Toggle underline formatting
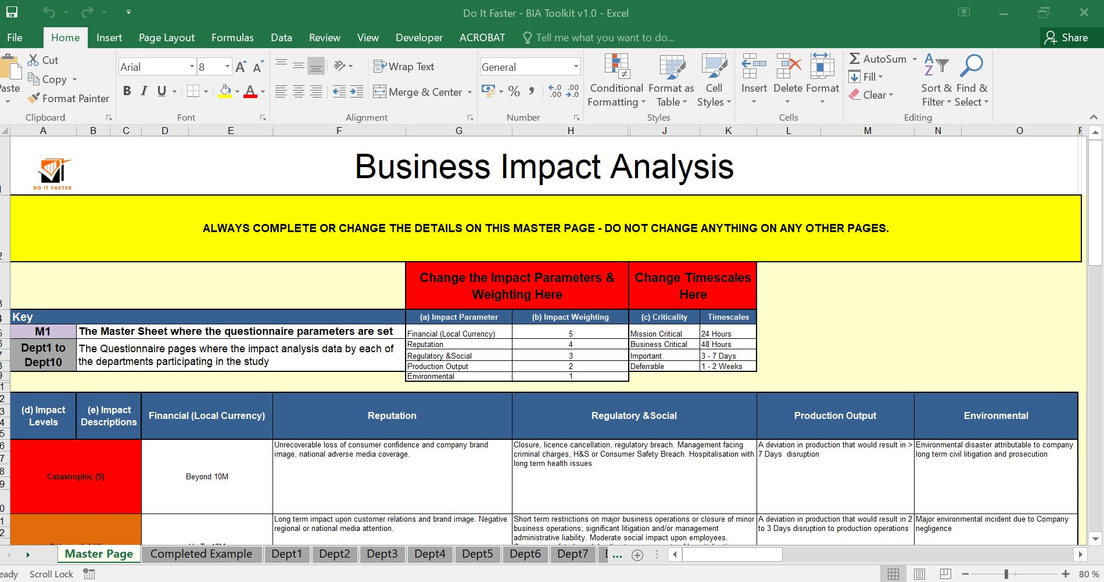 click(162, 91)
